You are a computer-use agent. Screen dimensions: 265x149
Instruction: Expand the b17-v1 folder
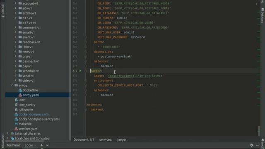pos(16,18)
